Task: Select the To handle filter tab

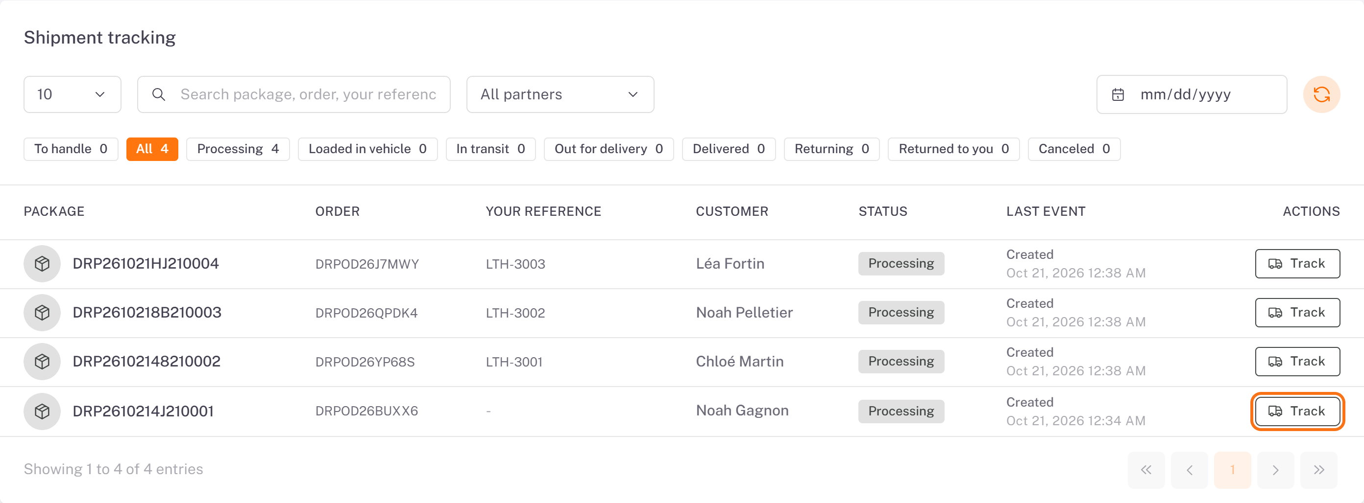Action: tap(71, 149)
